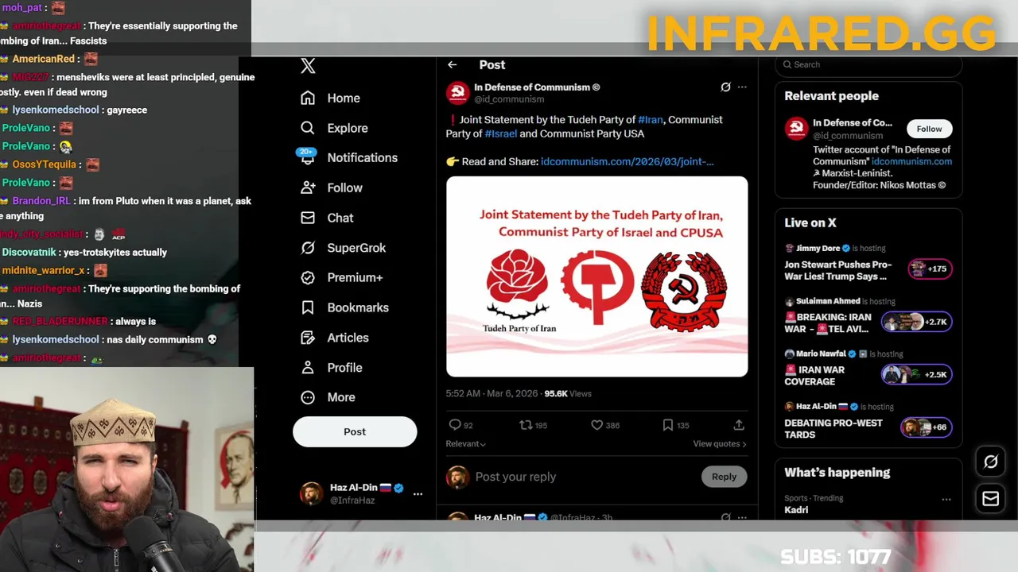Image resolution: width=1018 pixels, height=572 pixels.
Task: Join Sulaiman Ahmed live space +2.7K
Action: coord(916,322)
